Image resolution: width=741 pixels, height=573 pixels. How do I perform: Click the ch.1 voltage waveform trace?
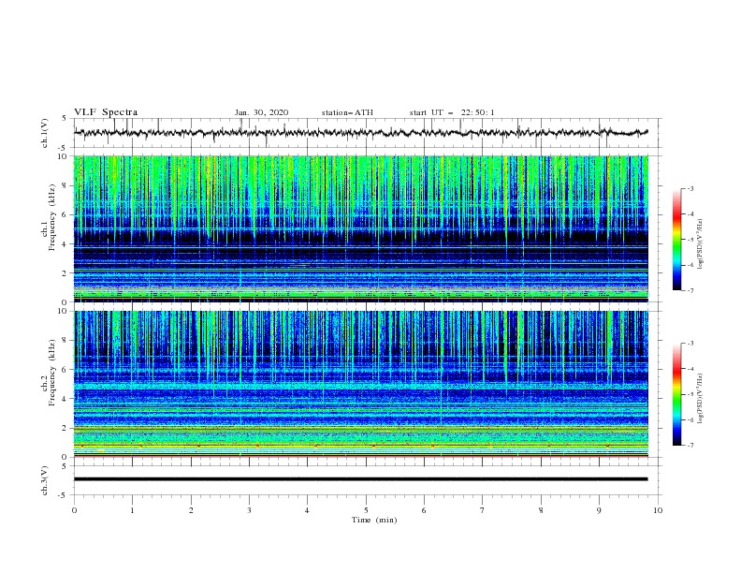click(x=360, y=133)
